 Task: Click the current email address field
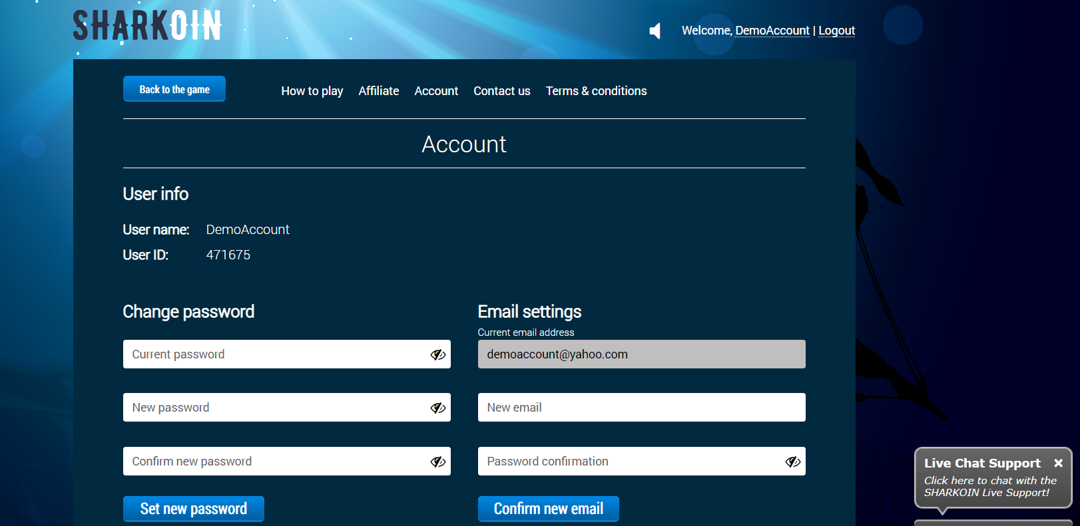tap(642, 354)
